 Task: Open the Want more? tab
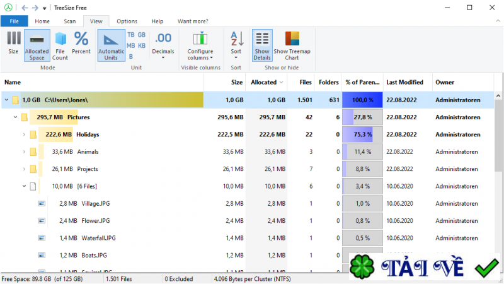(193, 21)
